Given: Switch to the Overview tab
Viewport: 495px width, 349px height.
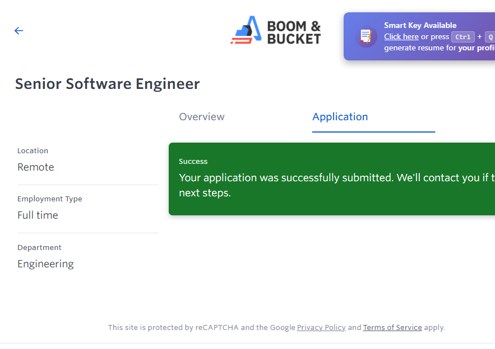Looking at the screenshot, I should pyautogui.click(x=202, y=117).
